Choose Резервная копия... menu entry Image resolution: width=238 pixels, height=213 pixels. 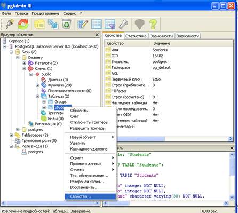(90, 182)
